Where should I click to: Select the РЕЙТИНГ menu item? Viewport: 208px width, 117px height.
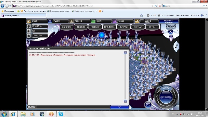[x=95, y=27]
